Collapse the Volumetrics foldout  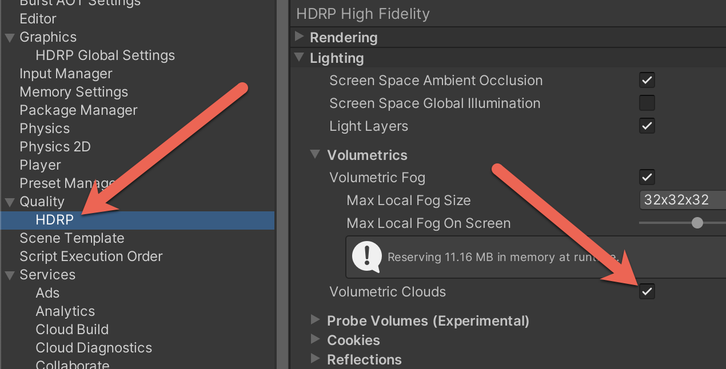(x=315, y=154)
